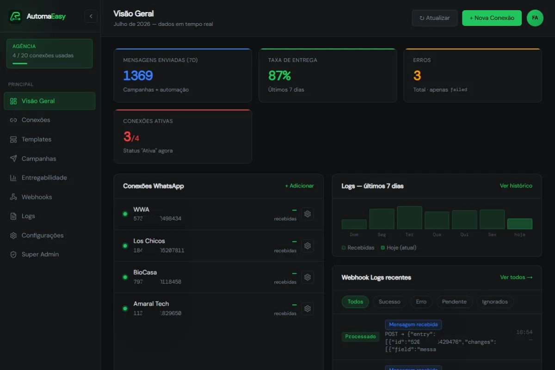The image size is (555, 370).
Task: Click the Ver histórico link
Action: coord(516,186)
